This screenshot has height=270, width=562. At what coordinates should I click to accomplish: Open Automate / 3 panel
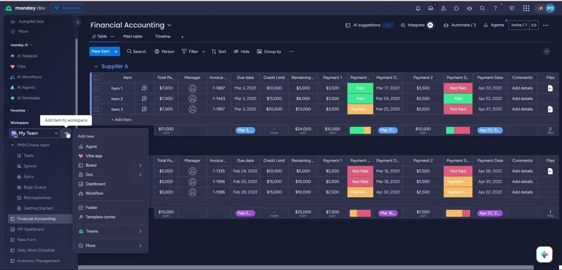(460, 25)
